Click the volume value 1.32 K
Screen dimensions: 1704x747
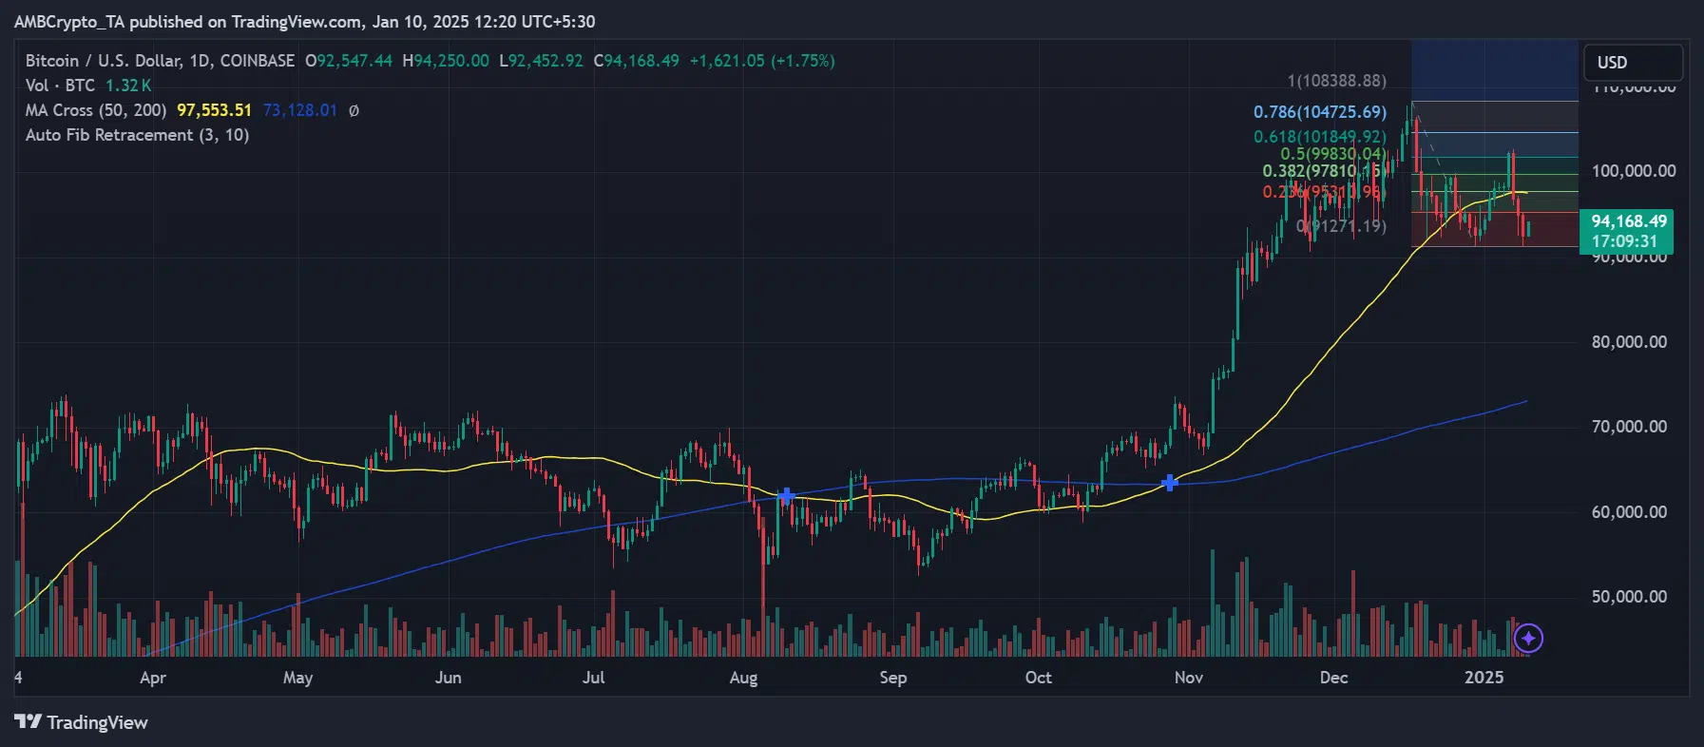coord(128,86)
